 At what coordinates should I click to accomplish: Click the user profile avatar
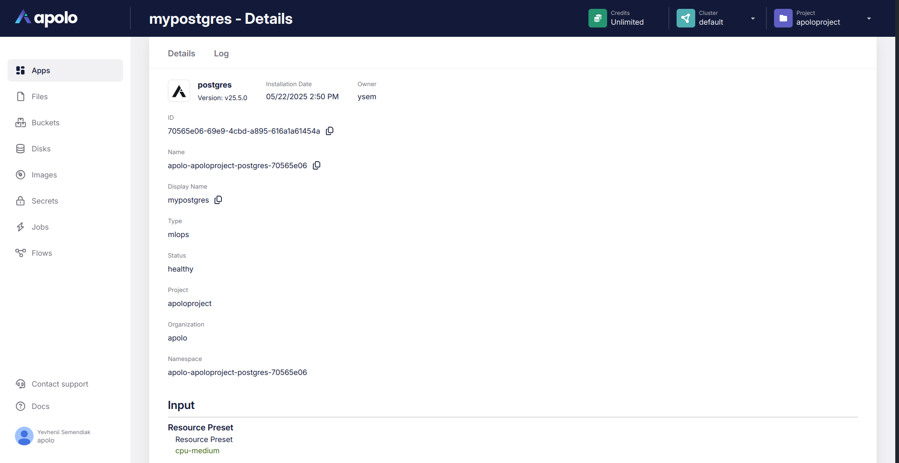pos(24,436)
